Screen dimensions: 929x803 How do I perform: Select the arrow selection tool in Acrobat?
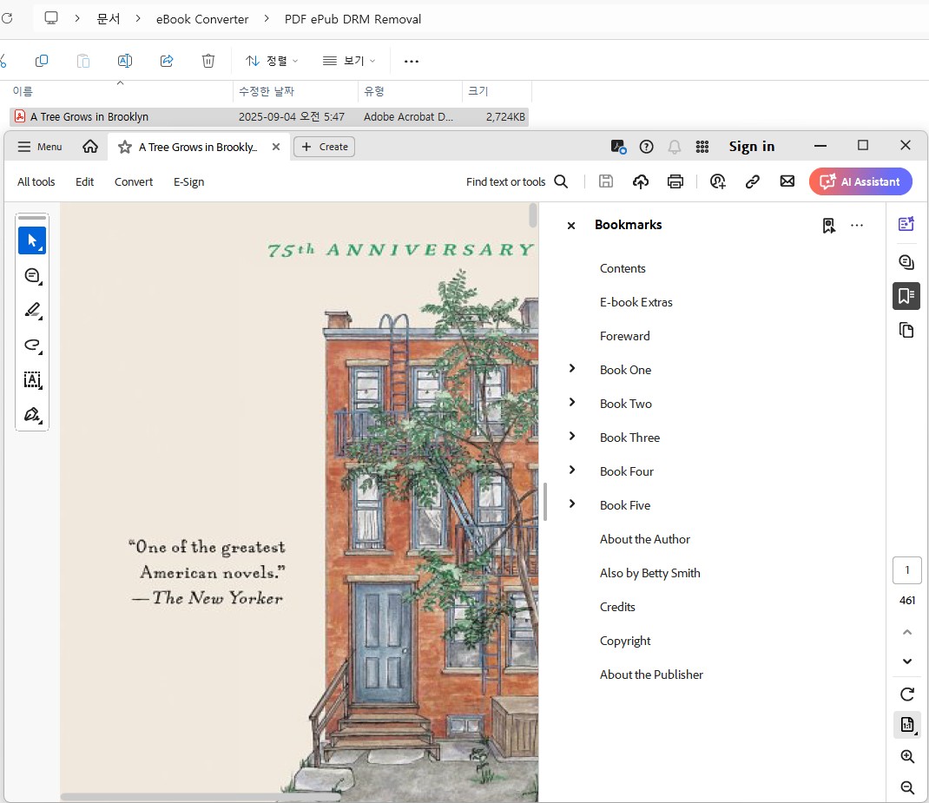32,240
